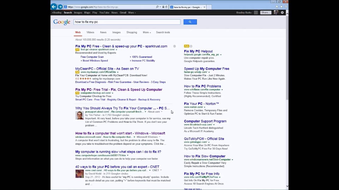Open 'Fix My PC Helpout' ad
Screen dimensions: 339x190
[x=198, y=51]
